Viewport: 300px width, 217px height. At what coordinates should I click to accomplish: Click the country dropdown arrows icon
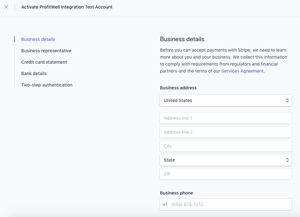point(287,100)
